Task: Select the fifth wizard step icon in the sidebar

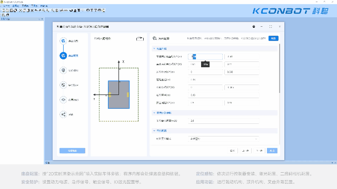Action: [x=63, y=100]
